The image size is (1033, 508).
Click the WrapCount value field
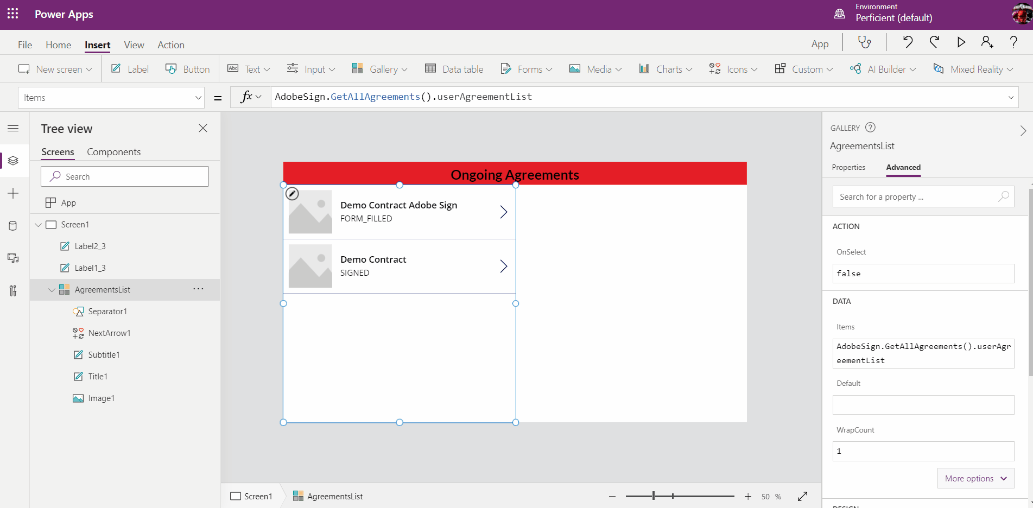click(x=923, y=451)
